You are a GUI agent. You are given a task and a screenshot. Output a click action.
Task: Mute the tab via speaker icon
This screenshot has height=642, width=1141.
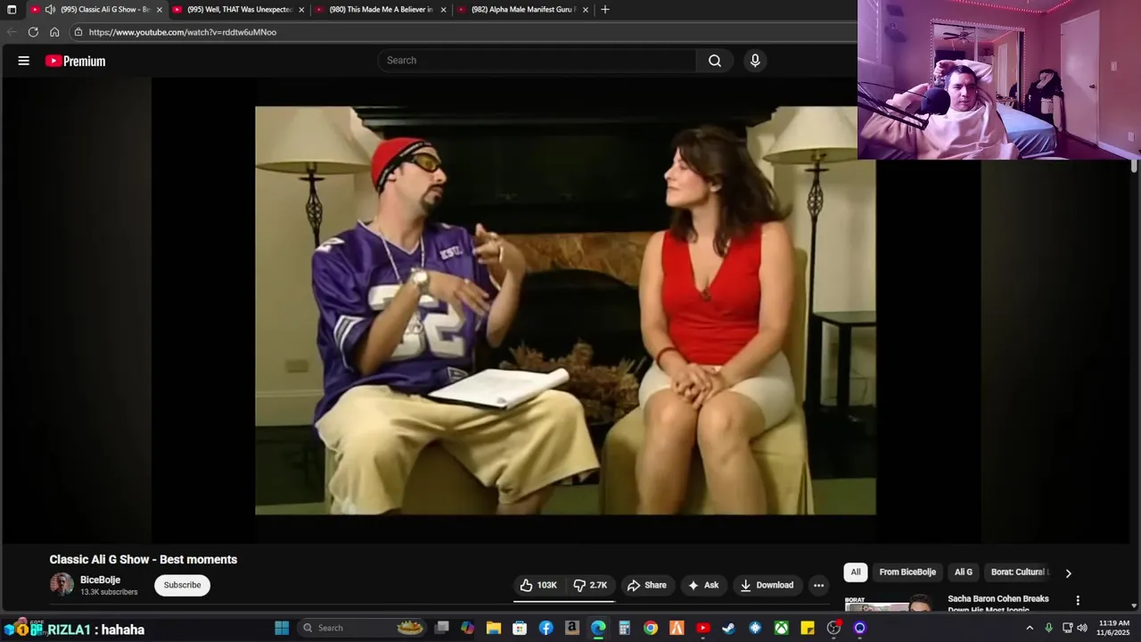pyautogui.click(x=50, y=10)
